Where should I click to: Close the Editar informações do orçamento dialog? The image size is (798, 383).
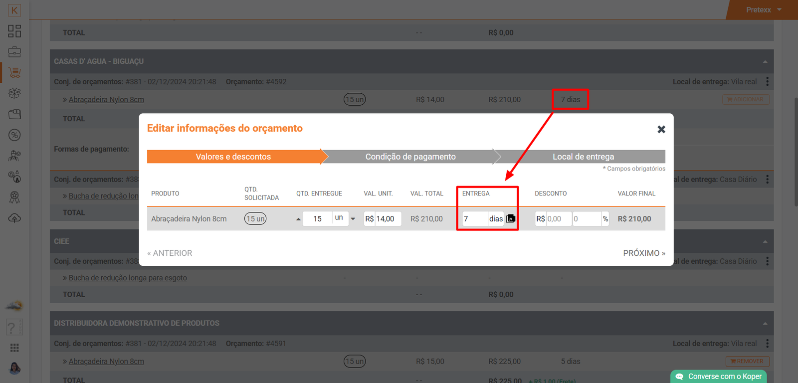[x=661, y=129]
